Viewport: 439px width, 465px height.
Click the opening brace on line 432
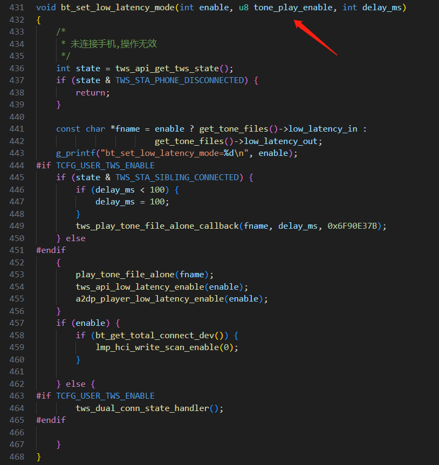click(38, 20)
